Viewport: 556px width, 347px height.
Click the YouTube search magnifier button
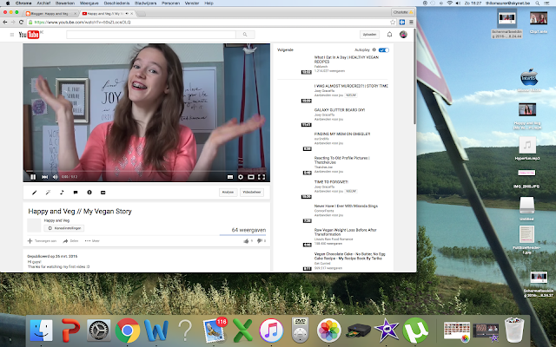[x=245, y=35]
